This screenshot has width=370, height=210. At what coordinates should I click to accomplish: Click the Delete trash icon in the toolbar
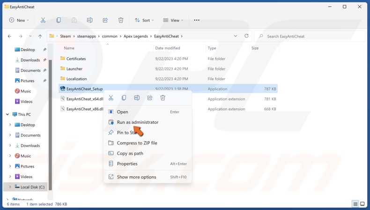[x=121, y=20]
